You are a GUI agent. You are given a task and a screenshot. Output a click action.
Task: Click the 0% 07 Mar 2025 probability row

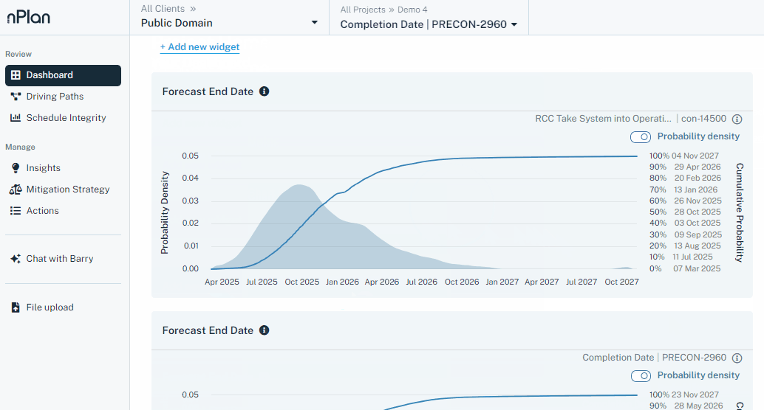(685, 268)
